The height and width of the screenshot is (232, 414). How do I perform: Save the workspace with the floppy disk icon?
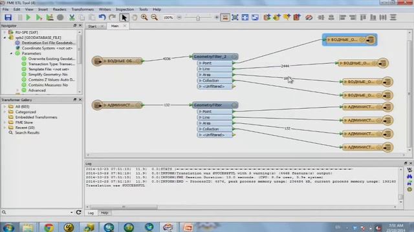tap(8, 17)
